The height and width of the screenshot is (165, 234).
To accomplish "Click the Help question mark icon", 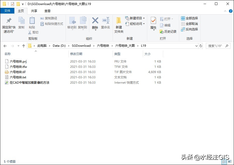I will (230, 11).
